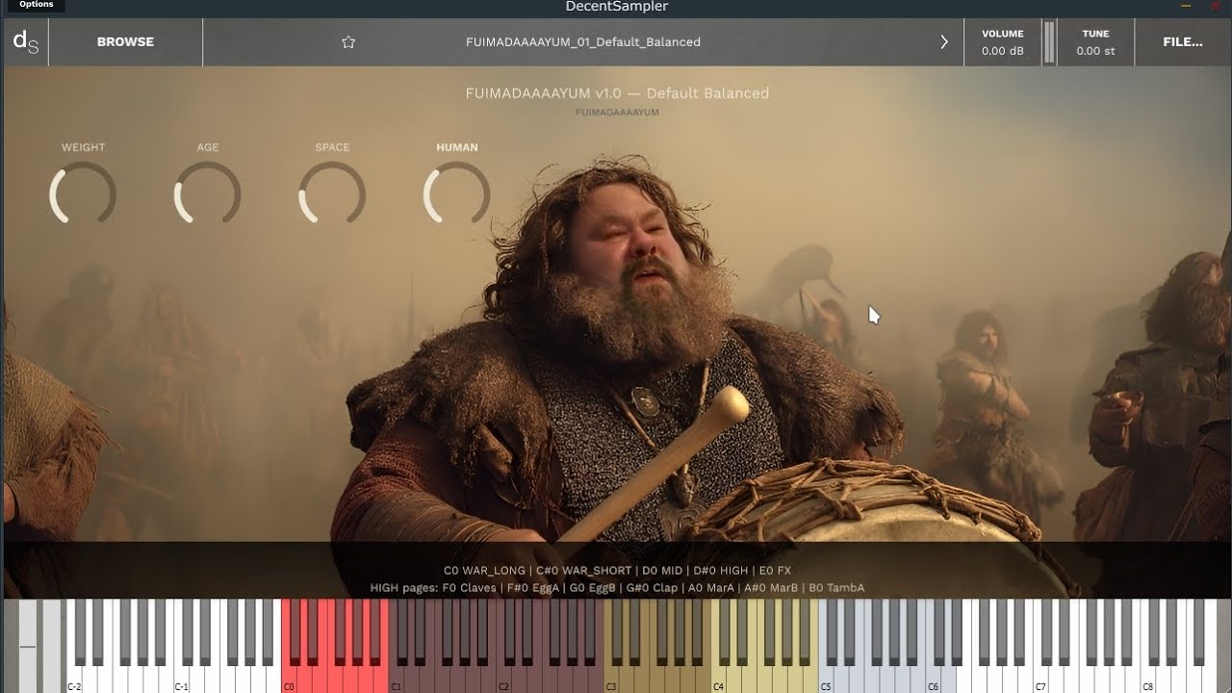Click the title text FUIMADAAAAYUM v1.0 — Default Balanced

(617, 93)
